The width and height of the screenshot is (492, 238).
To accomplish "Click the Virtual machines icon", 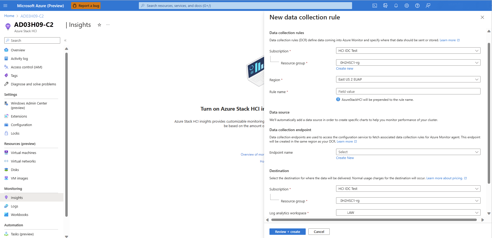I will point(6,153).
